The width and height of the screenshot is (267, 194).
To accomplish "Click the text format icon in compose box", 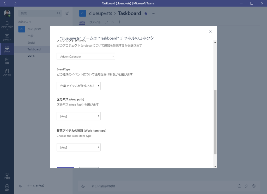I will pos(83,186).
